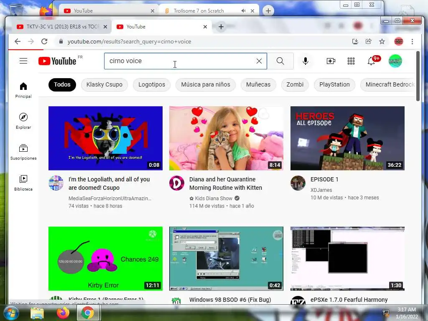Image resolution: width=428 pixels, height=321 pixels.
Task: Start voice search with the microphone
Action: [306, 61]
